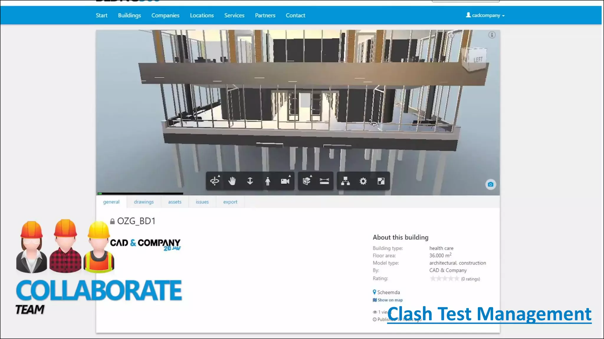Open Locations in navigation bar

[202, 15]
